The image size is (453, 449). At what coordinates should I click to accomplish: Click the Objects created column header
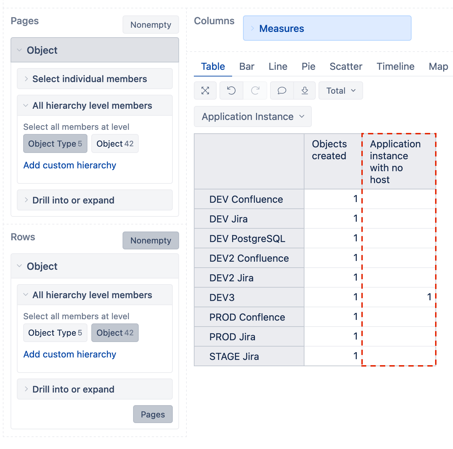click(x=333, y=161)
